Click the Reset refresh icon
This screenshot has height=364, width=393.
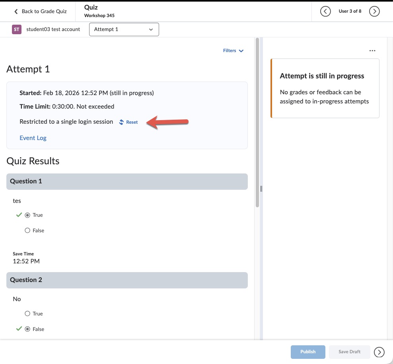coord(122,122)
